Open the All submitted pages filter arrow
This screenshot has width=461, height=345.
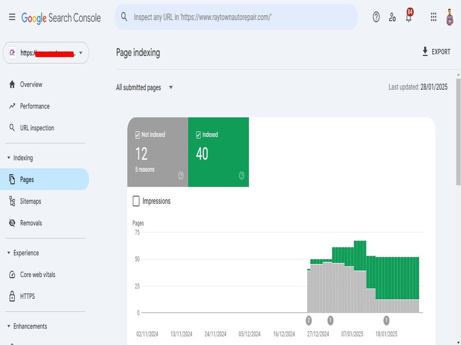pos(171,87)
